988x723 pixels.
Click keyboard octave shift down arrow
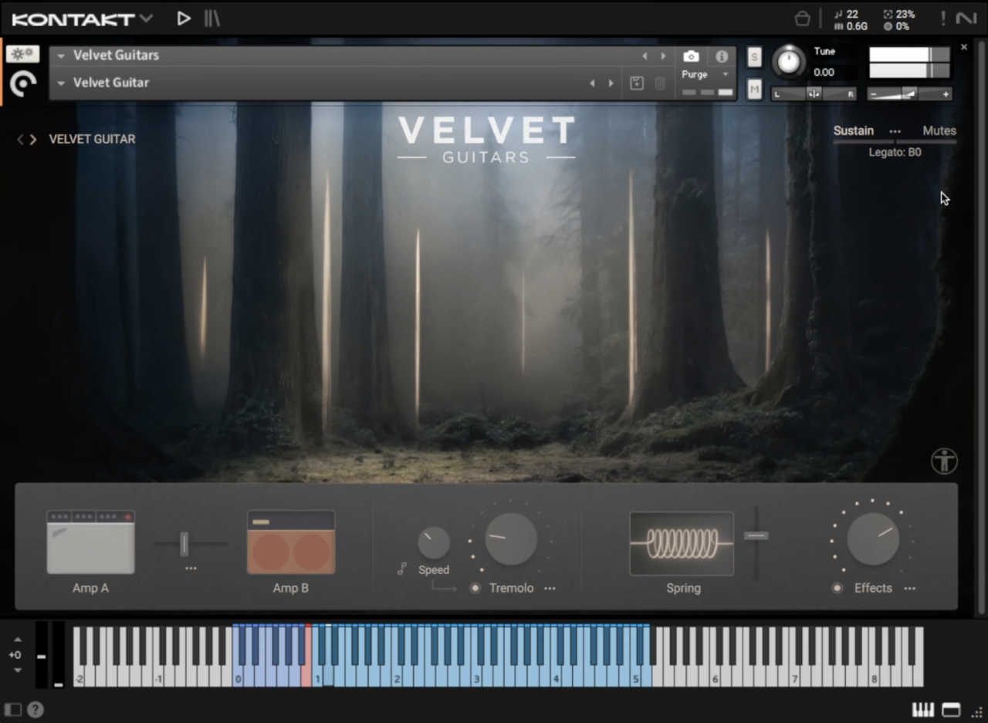(17, 671)
